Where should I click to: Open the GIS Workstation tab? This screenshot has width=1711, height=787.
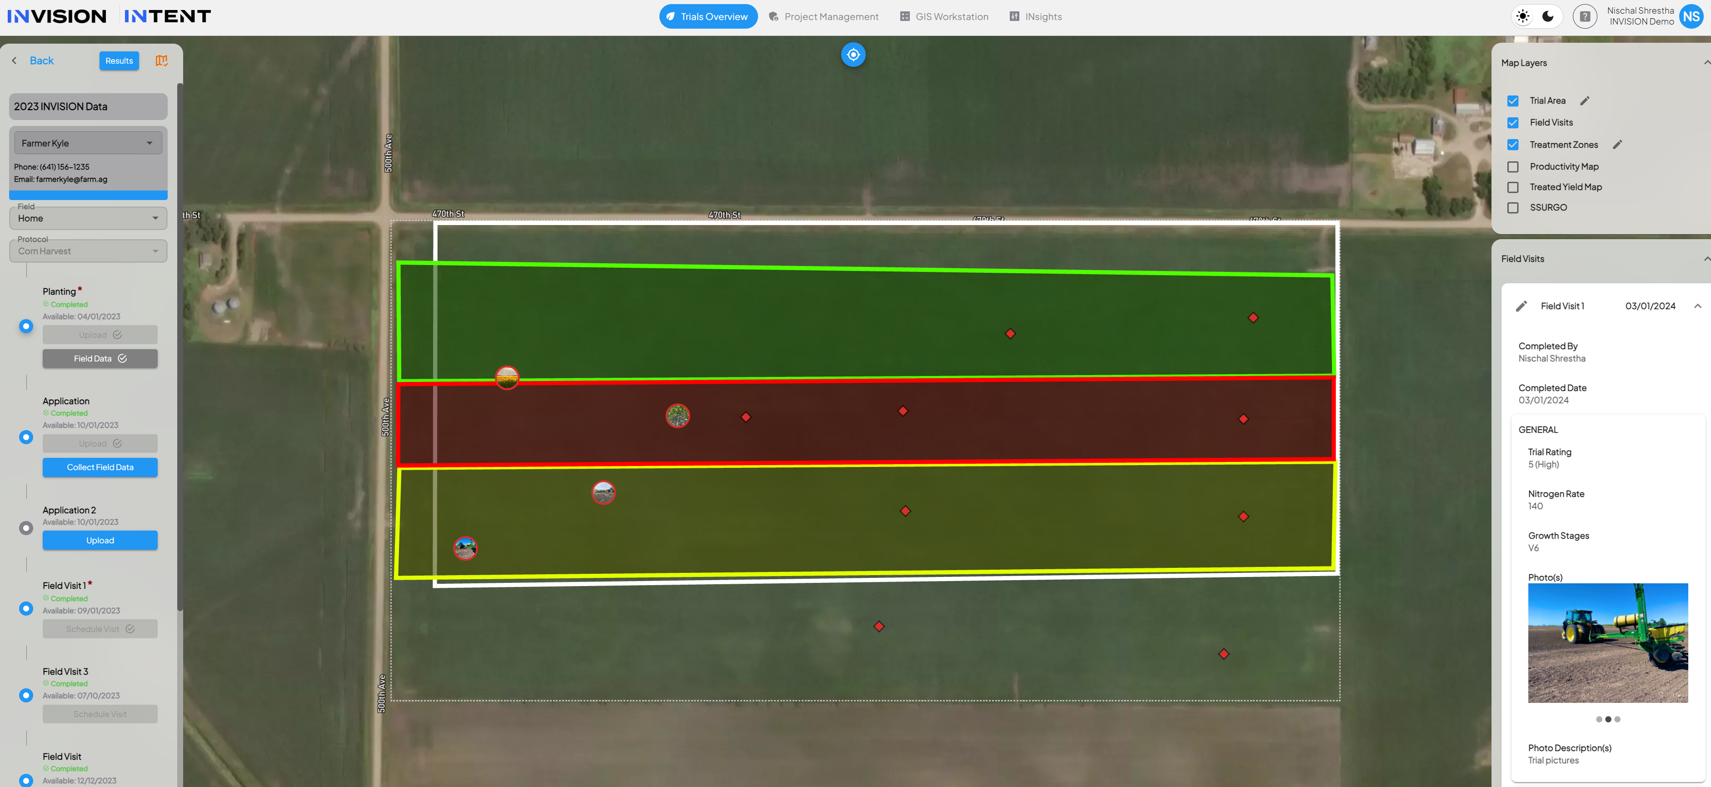[944, 17]
